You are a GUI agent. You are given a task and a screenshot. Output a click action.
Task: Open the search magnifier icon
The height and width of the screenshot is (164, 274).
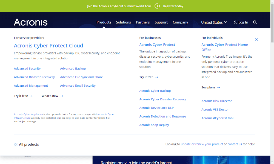click(255, 22)
